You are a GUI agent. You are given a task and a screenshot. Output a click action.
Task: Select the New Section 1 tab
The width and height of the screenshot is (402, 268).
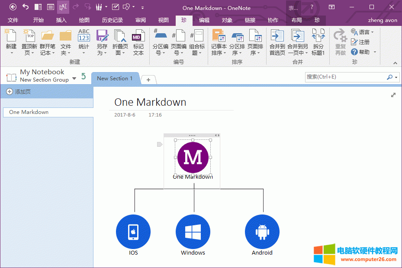115,79
